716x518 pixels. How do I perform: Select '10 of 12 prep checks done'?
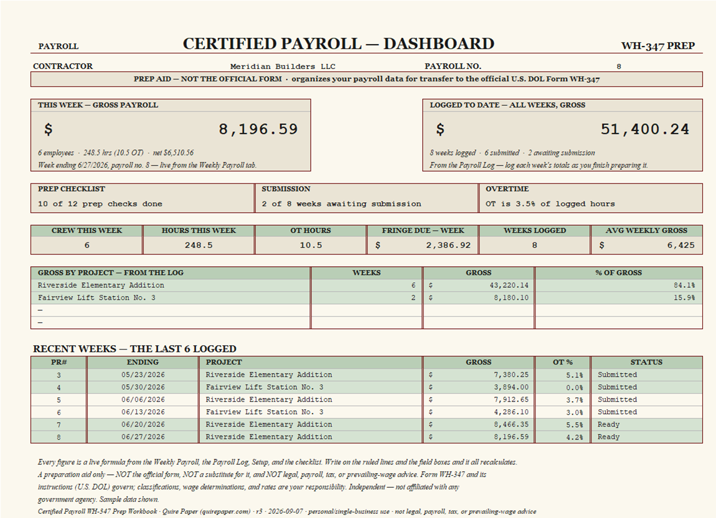(100, 204)
